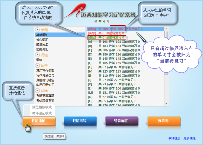Select the [L] 共 106 row

coord(125,88)
